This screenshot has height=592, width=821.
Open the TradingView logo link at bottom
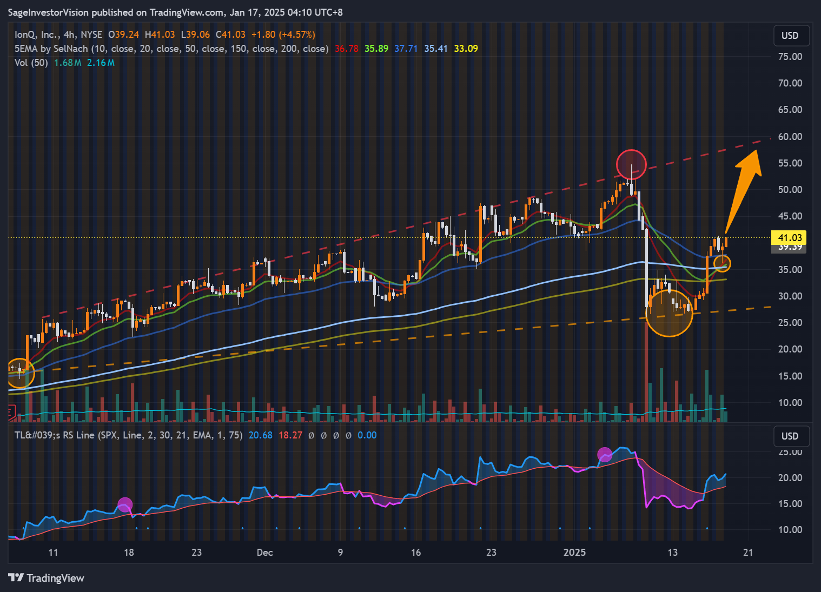(47, 578)
